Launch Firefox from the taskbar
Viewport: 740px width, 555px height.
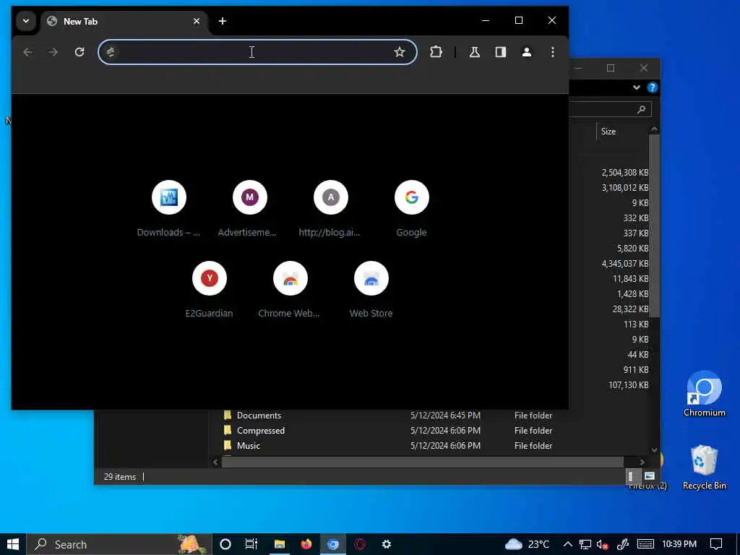306,544
